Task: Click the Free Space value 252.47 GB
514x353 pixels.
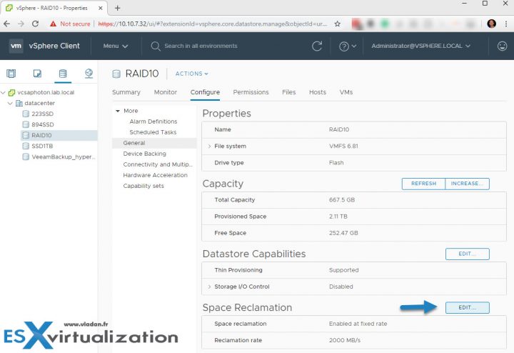Action: 343,233
